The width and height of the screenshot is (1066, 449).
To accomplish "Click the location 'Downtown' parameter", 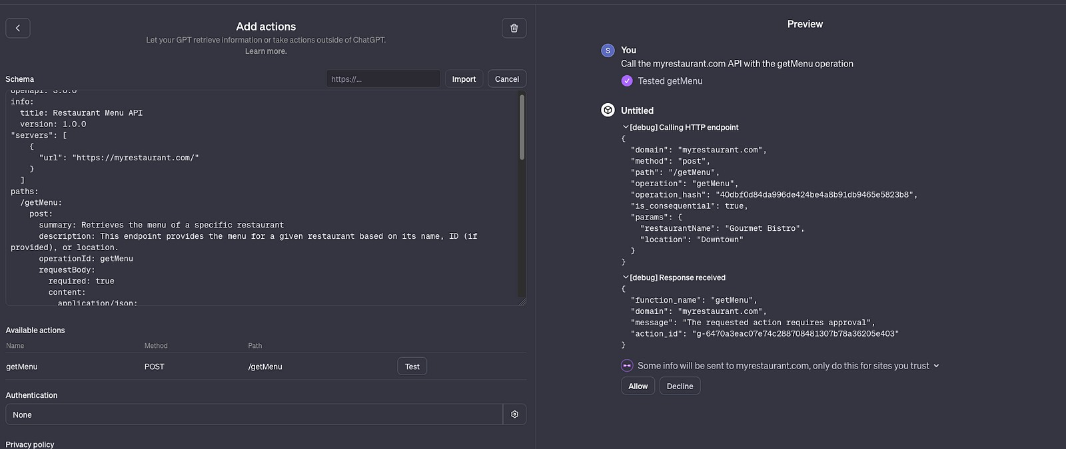I will coord(692,240).
